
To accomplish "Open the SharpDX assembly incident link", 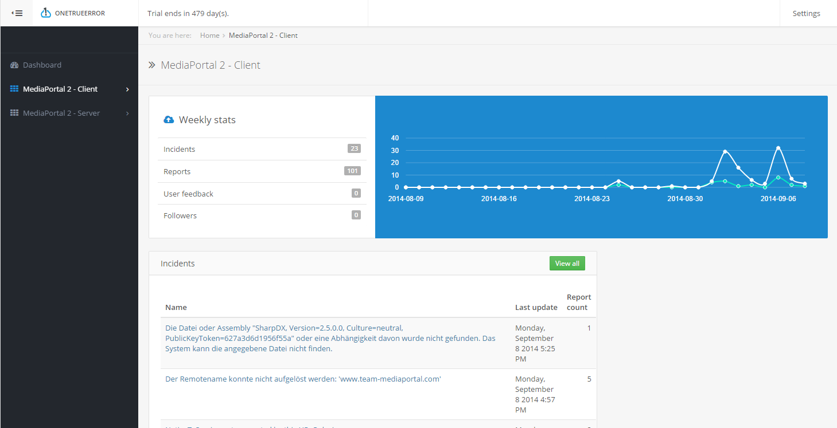I will coord(330,338).
